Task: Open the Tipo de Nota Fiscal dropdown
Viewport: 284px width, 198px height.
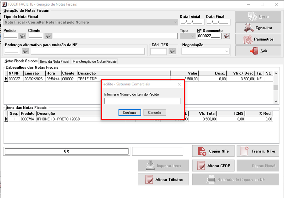Action: (x=176, y=22)
